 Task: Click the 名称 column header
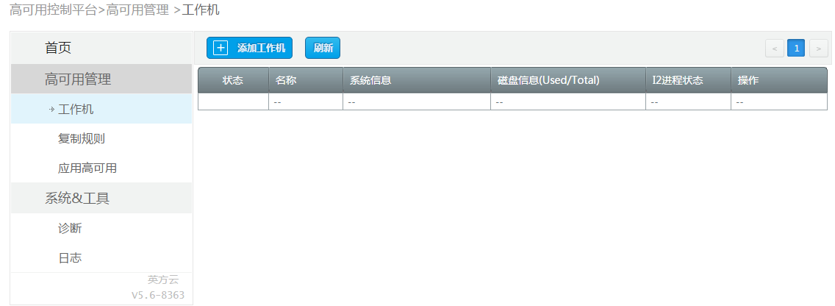coord(306,80)
